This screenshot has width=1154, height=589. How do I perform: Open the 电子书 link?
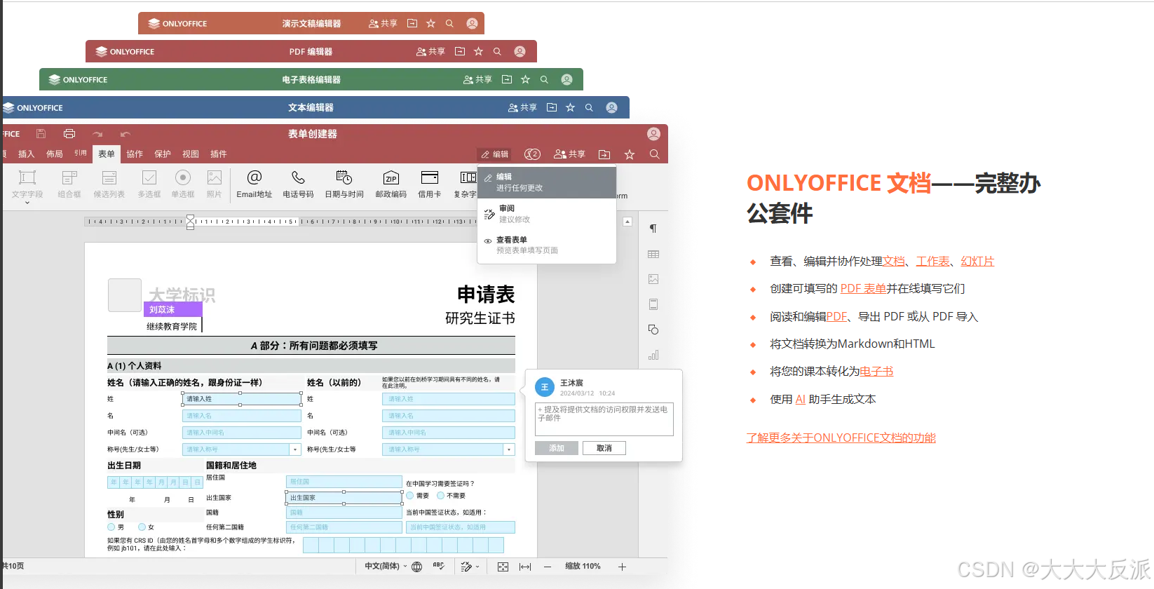pos(876,372)
